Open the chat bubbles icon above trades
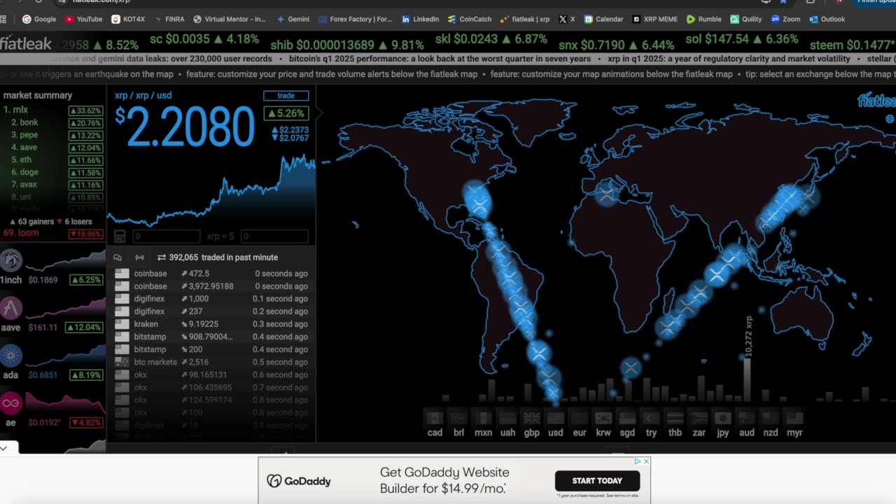Image resolution: width=896 pixels, height=504 pixels. point(118,258)
